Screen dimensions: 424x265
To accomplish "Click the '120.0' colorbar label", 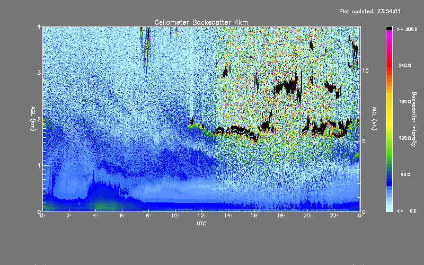I will pyautogui.click(x=405, y=138).
